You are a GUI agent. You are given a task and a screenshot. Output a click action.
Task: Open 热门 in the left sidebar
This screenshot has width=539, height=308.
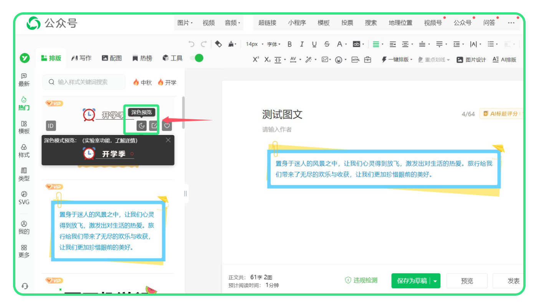pyautogui.click(x=24, y=104)
